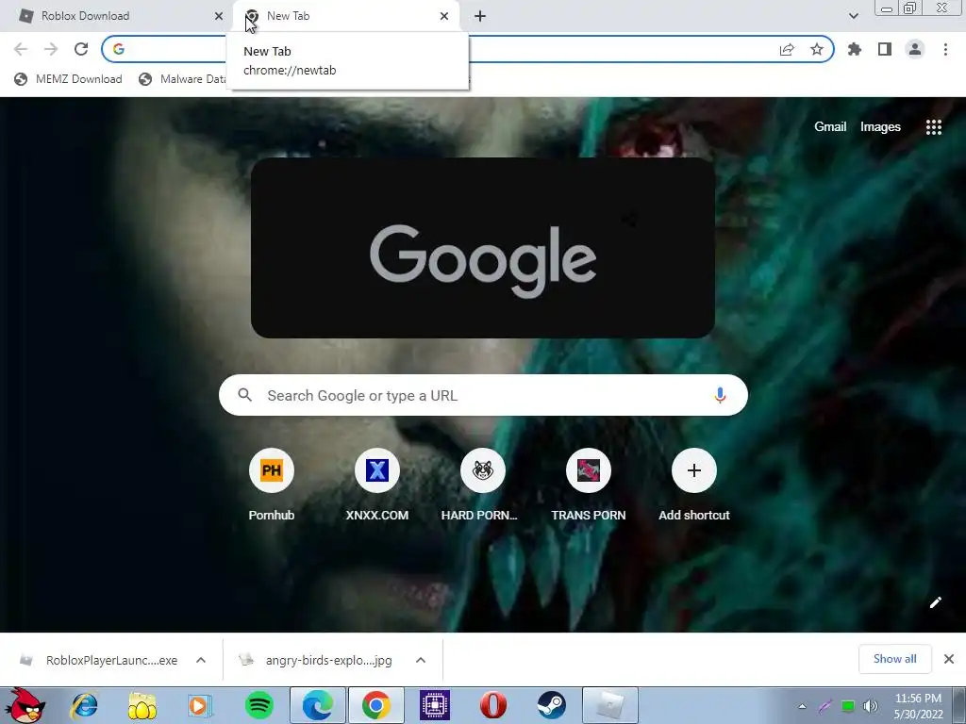Screen dimensions: 966x724
Task: Open the Malware Data bookmark
Action: click(183, 79)
